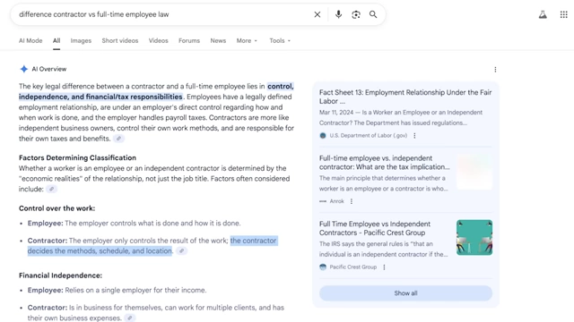Open source link icon after 'include:'
The width and height of the screenshot is (574, 322).
52,189
